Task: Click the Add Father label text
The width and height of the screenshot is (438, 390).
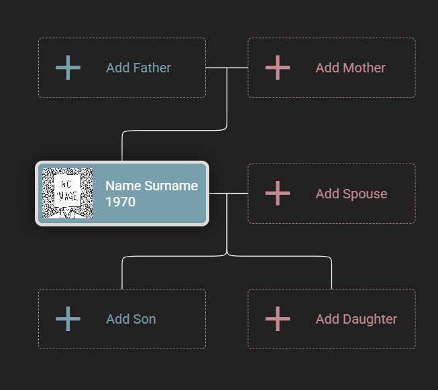Action: click(x=138, y=68)
